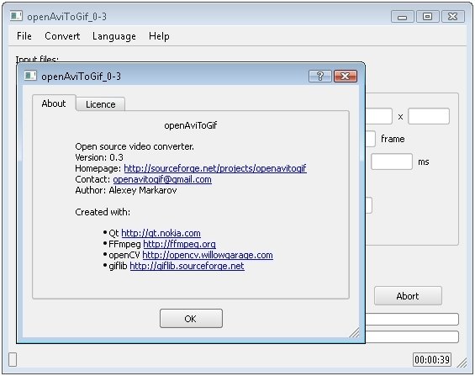Maximize the main openAviToGif window

pos(427,16)
